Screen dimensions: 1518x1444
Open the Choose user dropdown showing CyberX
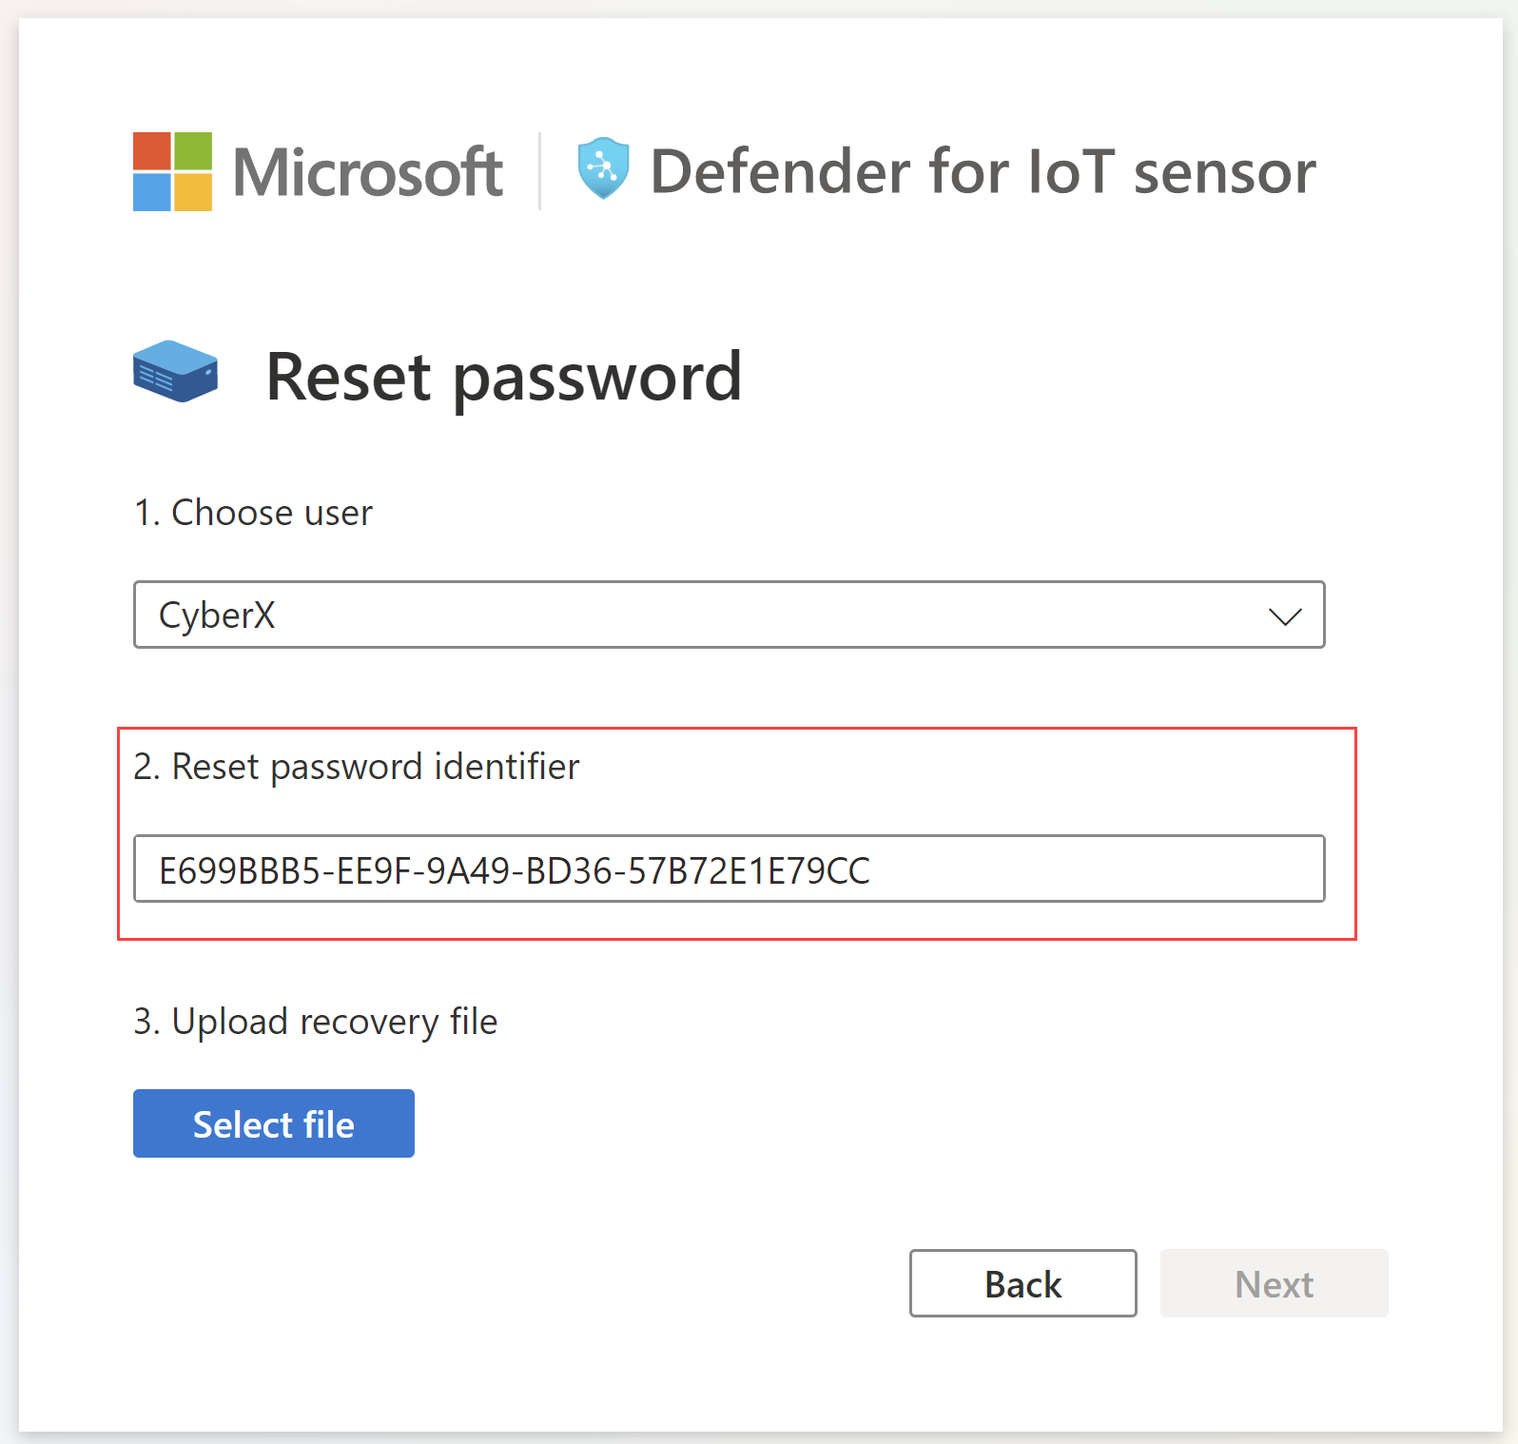(729, 615)
